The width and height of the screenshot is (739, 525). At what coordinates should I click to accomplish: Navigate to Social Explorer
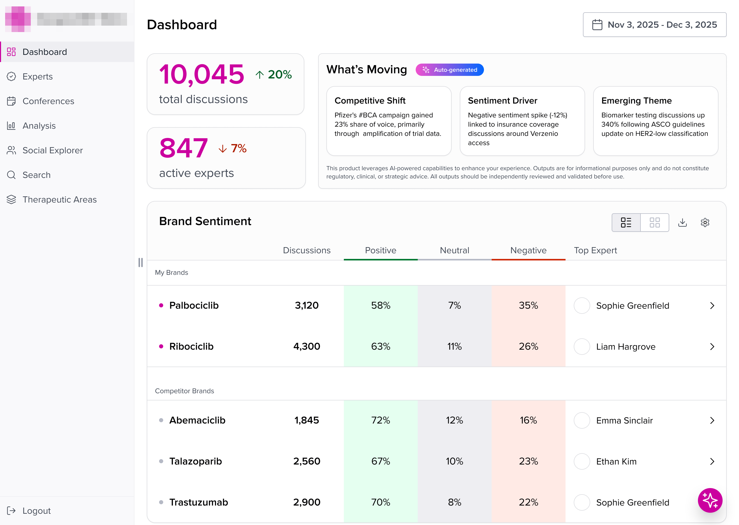(67, 150)
